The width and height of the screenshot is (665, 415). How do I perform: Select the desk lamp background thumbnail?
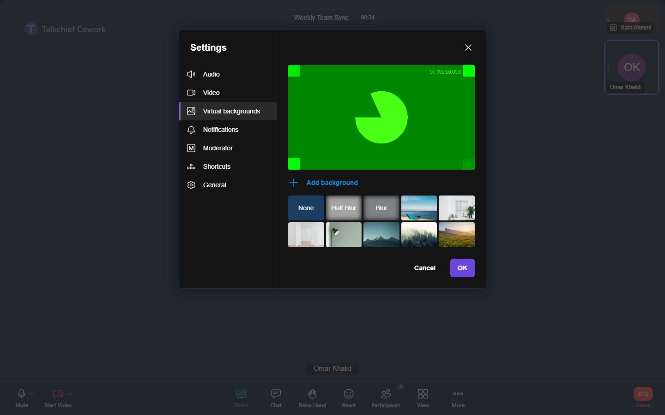344,235
